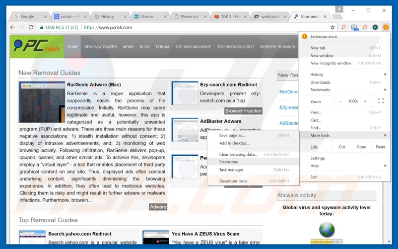Select New incognito window
Screen dimensions: 398x249
coord(345,63)
